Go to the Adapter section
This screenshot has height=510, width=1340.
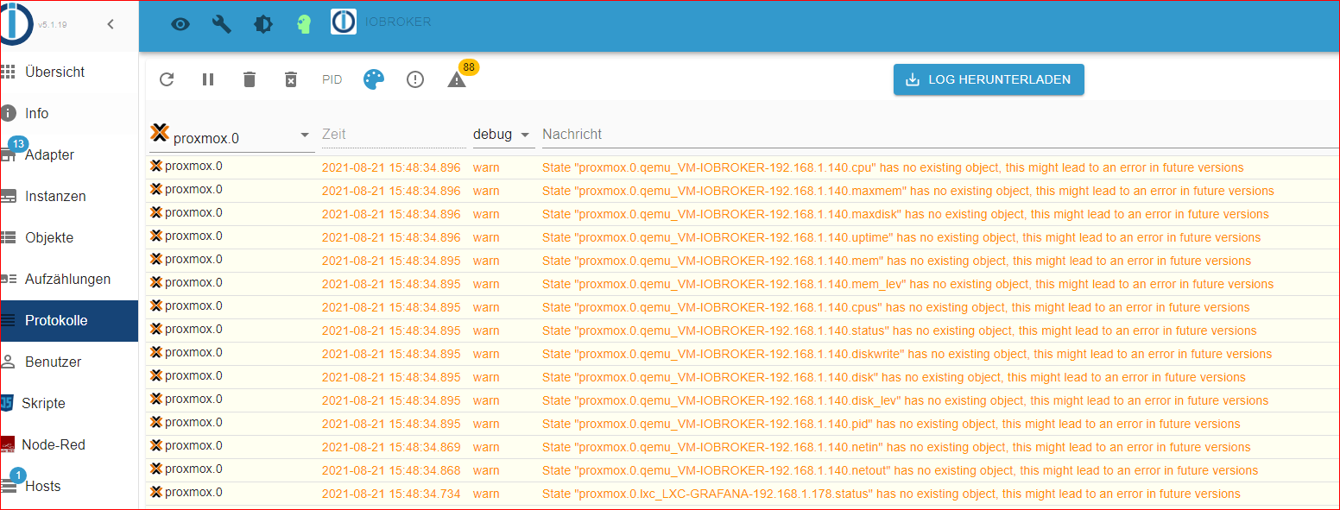(69, 154)
